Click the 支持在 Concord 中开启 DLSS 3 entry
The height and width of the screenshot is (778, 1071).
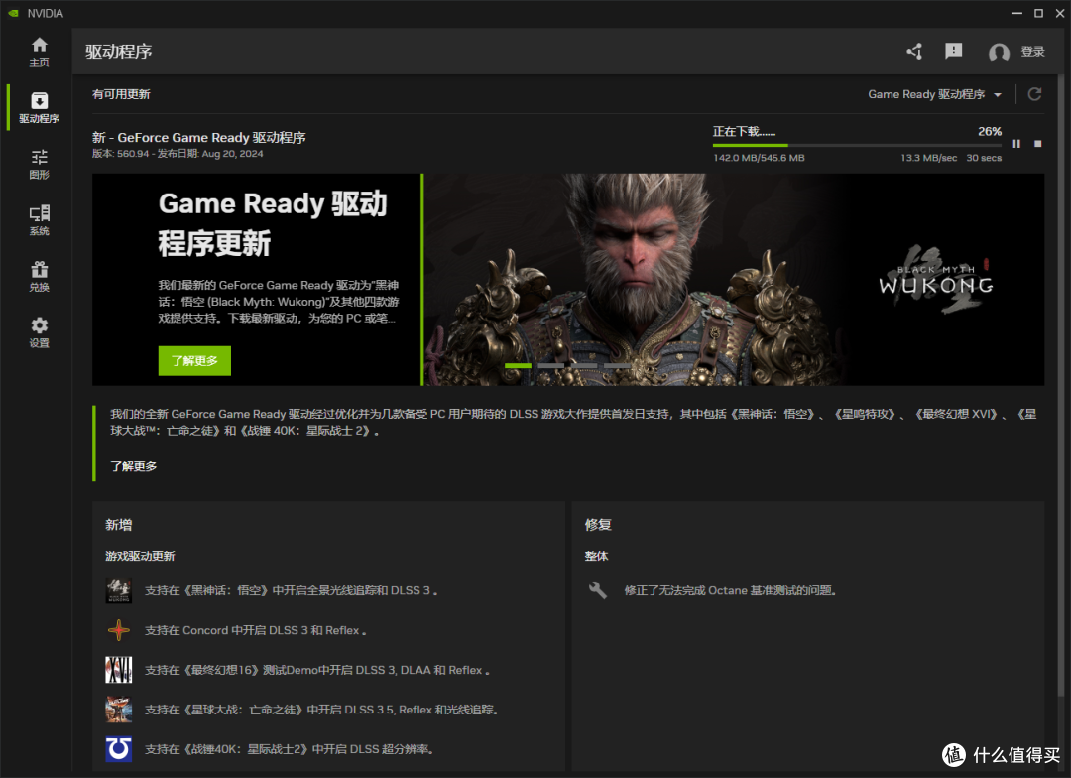tap(256, 630)
